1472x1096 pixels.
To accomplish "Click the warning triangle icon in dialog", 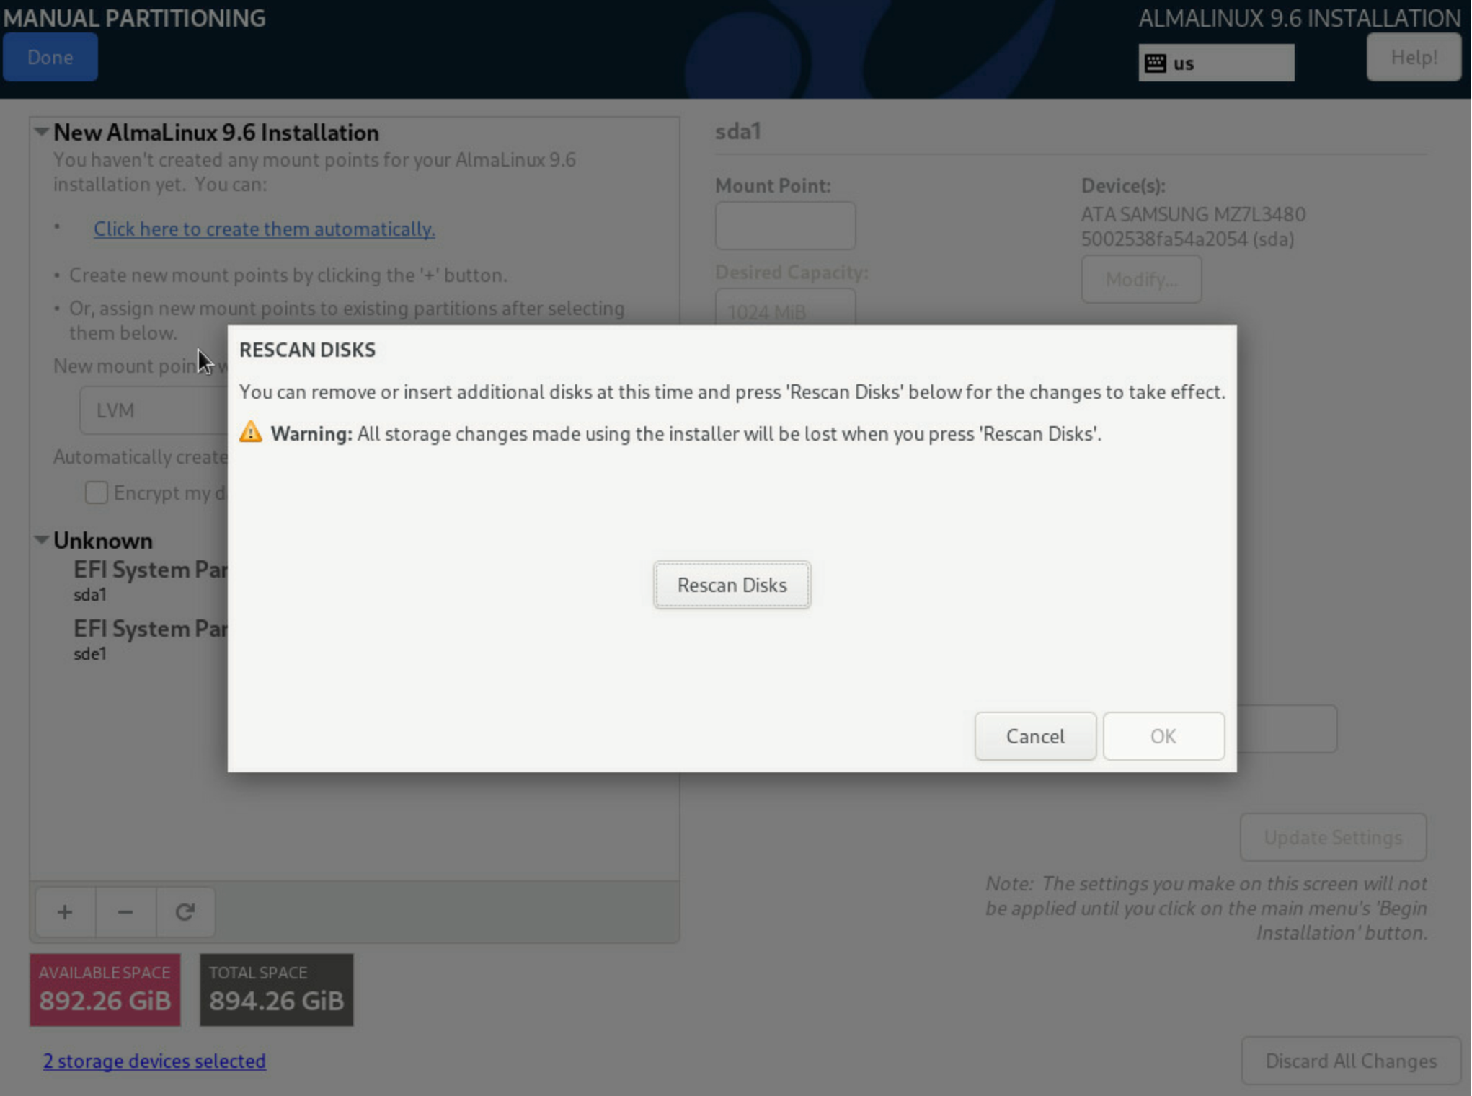I will tap(251, 432).
